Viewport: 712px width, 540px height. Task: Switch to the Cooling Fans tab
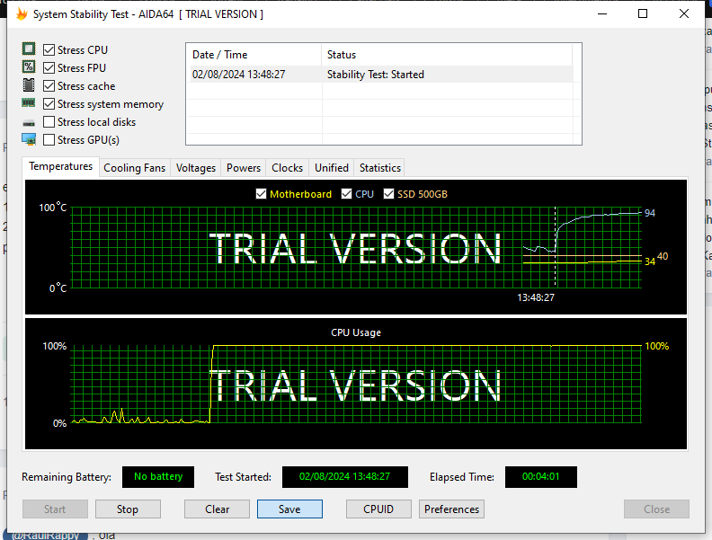click(x=135, y=168)
